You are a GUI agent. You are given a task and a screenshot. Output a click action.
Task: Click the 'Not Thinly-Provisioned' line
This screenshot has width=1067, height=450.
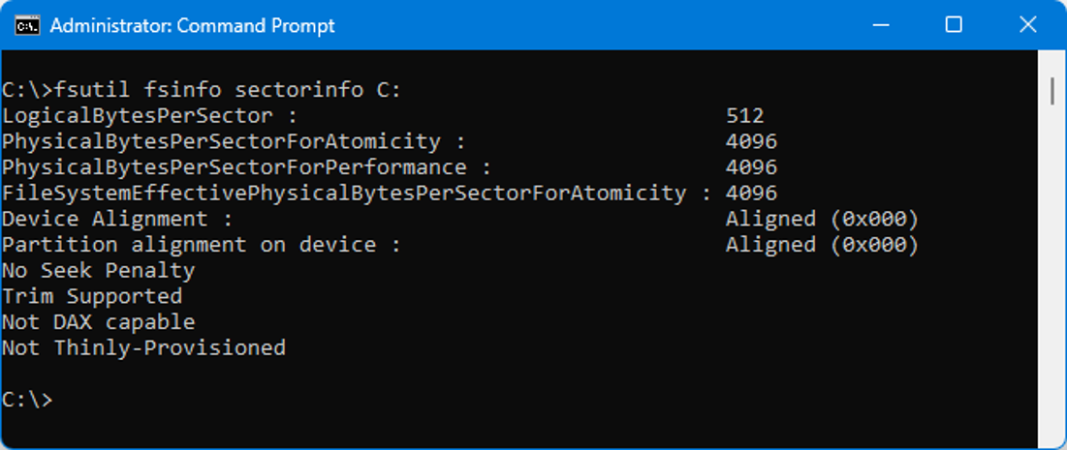[x=143, y=347]
